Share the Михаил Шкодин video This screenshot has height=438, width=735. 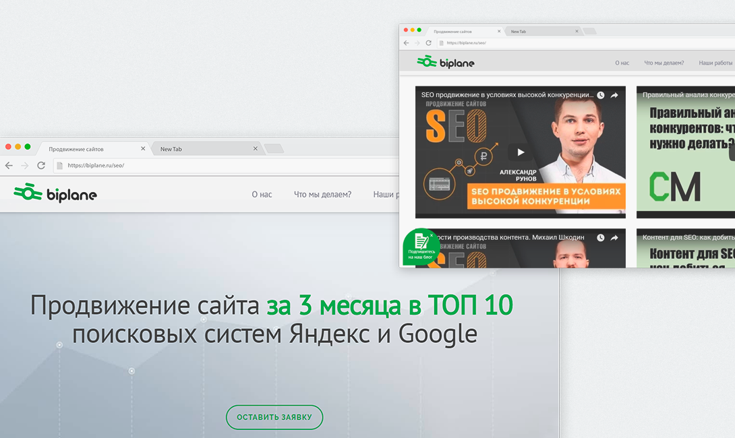614,237
